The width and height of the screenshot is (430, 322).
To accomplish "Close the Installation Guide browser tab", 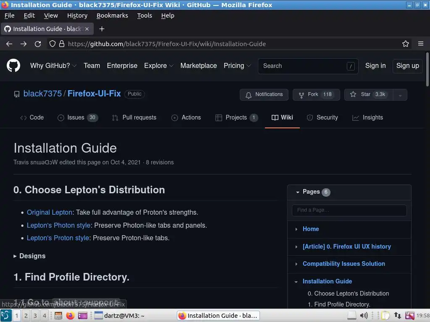I will coord(87,29).
